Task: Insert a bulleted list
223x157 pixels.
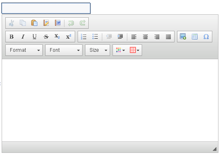Action: pos(95,37)
